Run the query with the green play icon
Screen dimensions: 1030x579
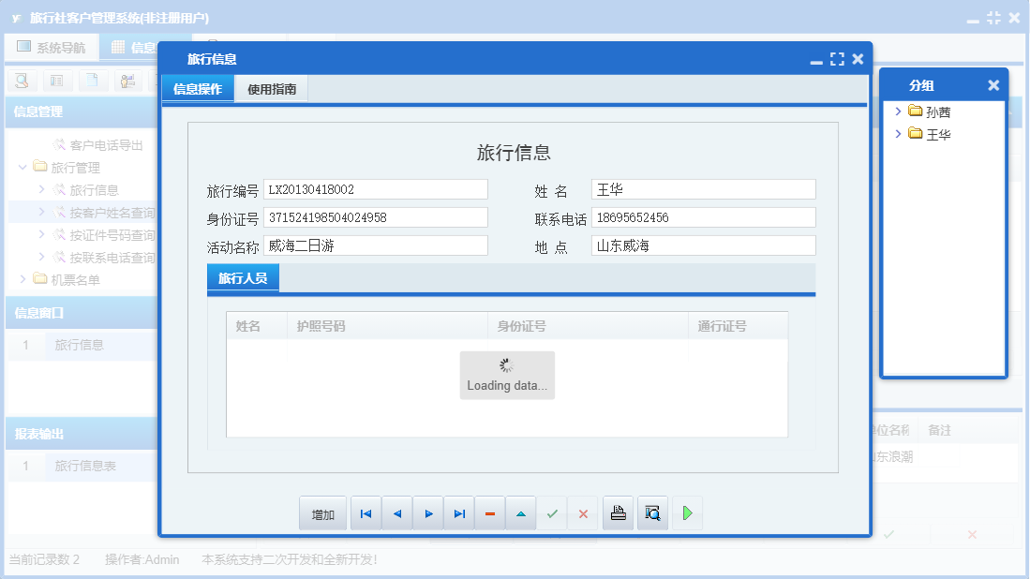click(x=687, y=512)
